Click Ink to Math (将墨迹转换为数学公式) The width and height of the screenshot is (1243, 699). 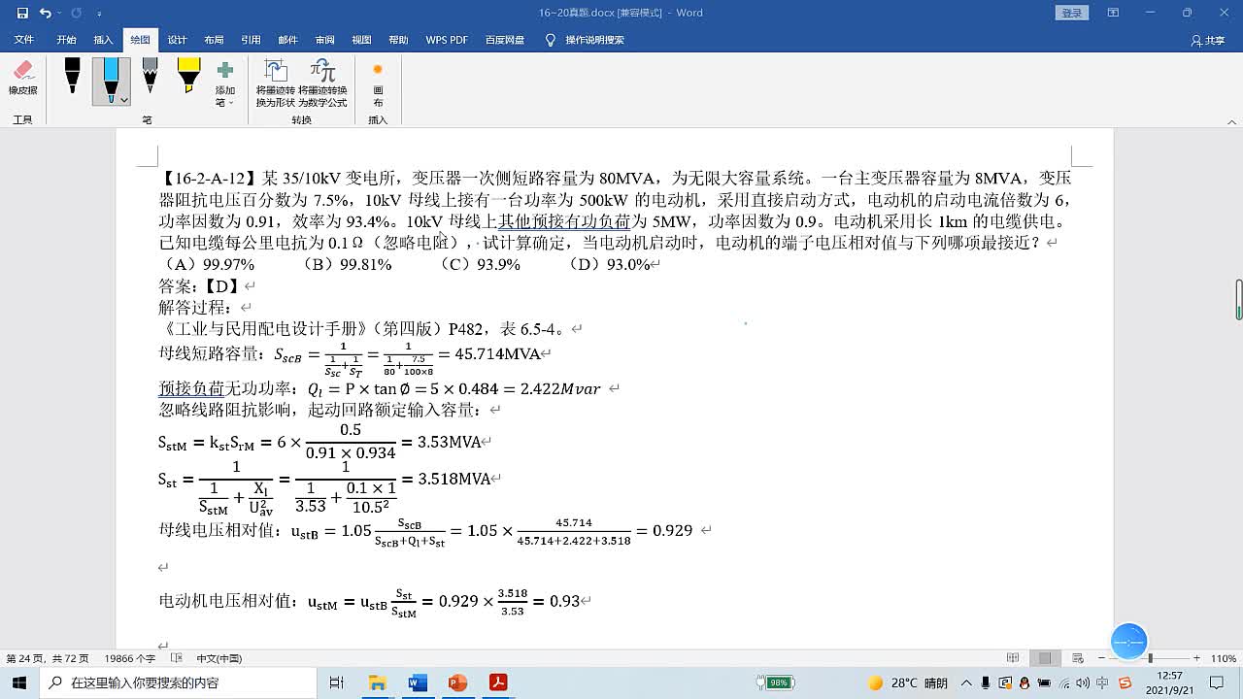tap(322, 83)
